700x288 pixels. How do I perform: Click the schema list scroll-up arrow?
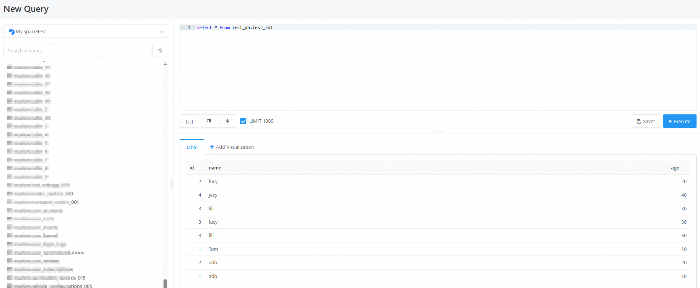(165, 64)
